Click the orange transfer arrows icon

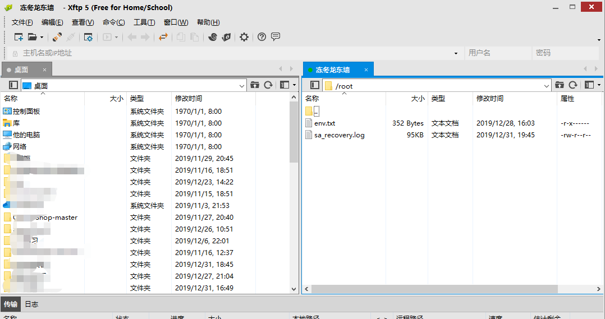pyautogui.click(x=163, y=37)
